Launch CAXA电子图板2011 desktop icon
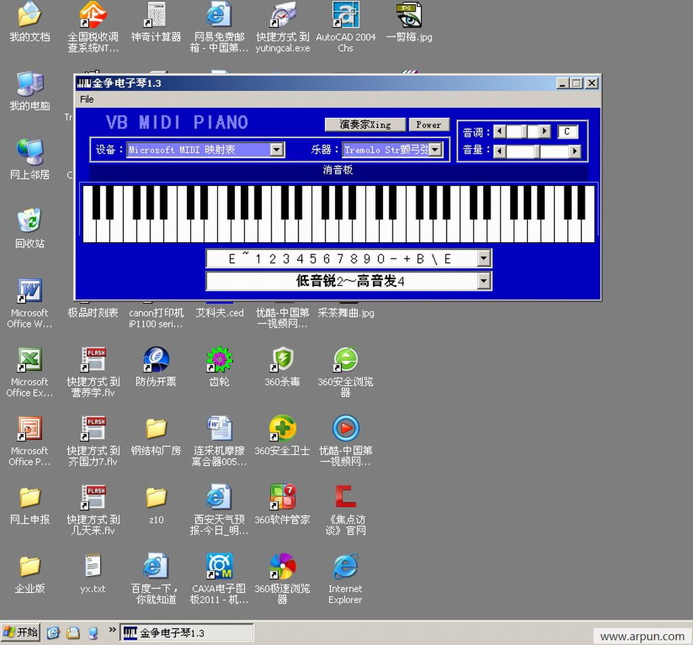Viewport: 693px width, 645px height. pos(219,567)
